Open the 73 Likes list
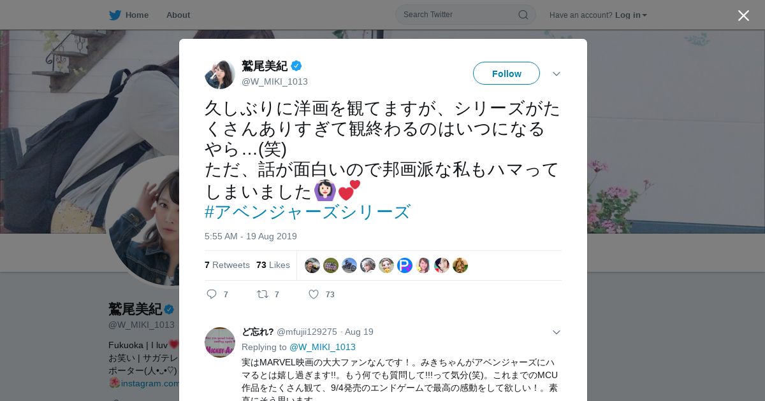The image size is (765, 401). tap(273, 265)
